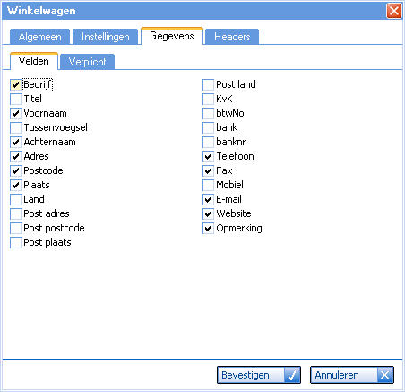Switch to the Algemeen tab

[x=39, y=37]
